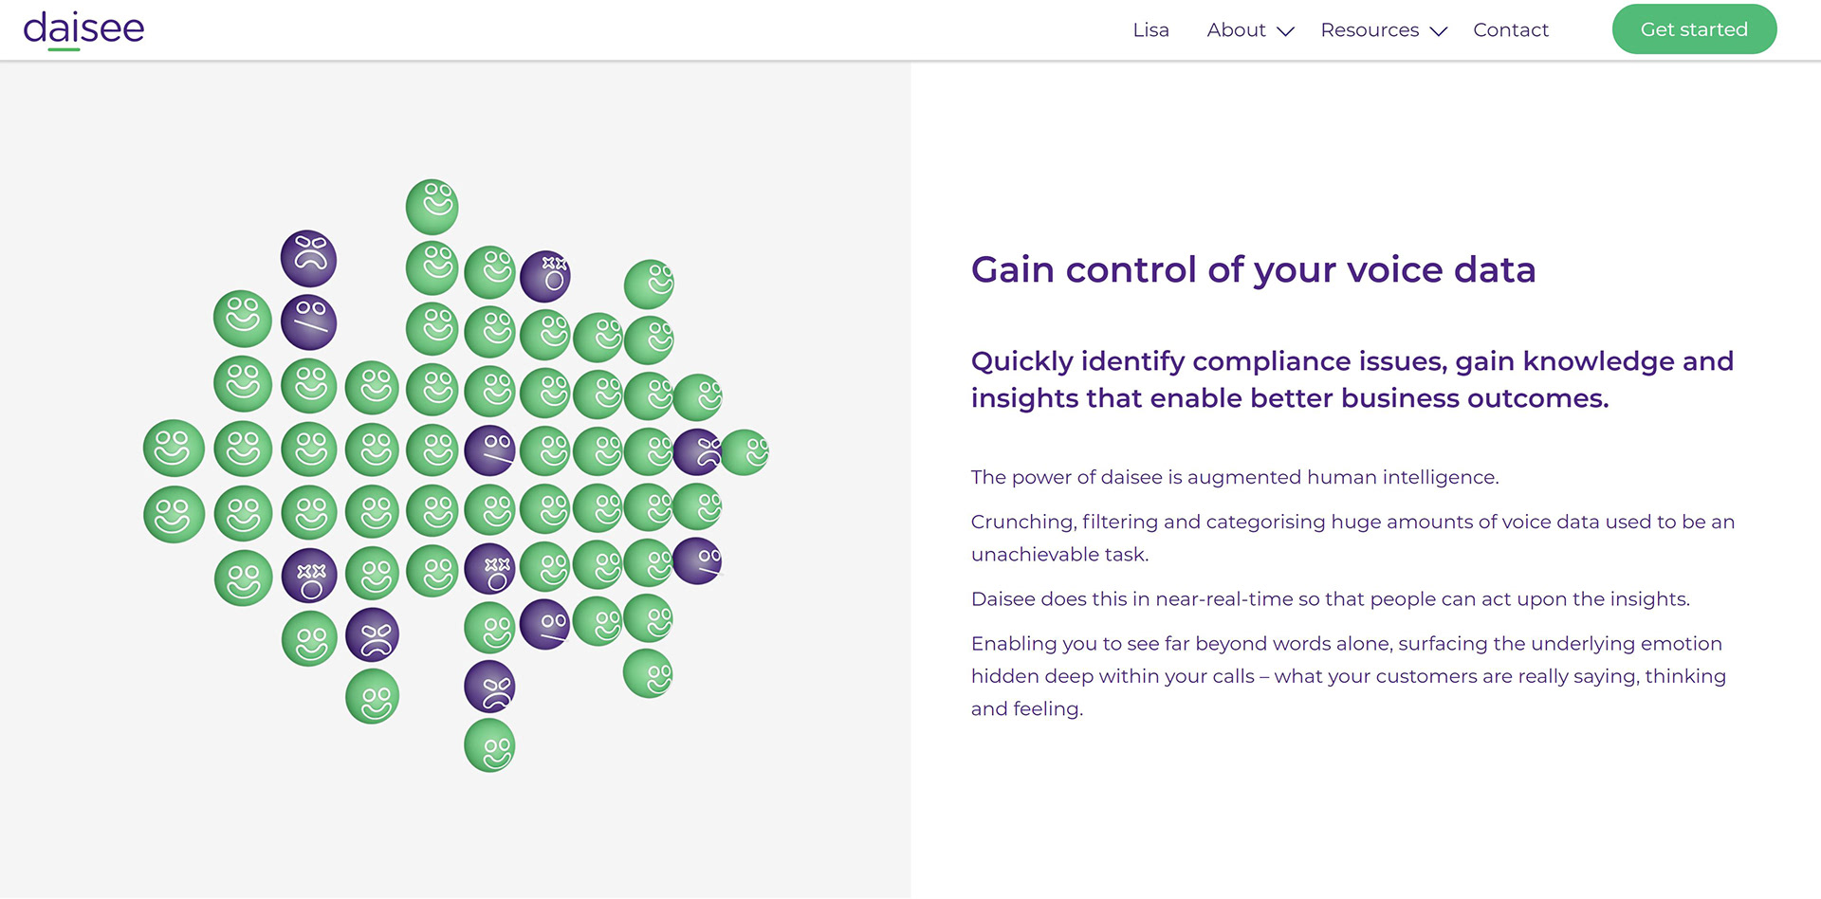Click the purple angry face at top left
This screenshot has height=899, width=1821.
tap(309, 259)
